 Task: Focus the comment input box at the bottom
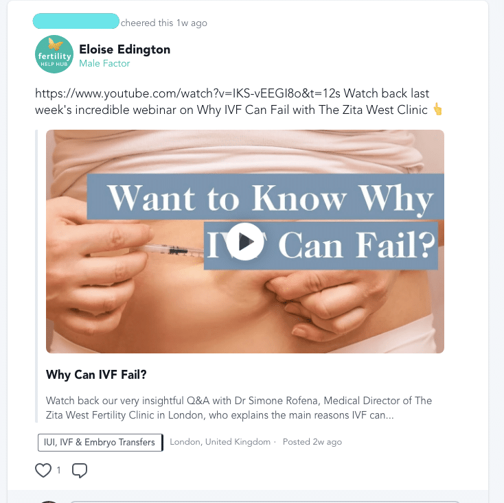(x=265, y=502)
